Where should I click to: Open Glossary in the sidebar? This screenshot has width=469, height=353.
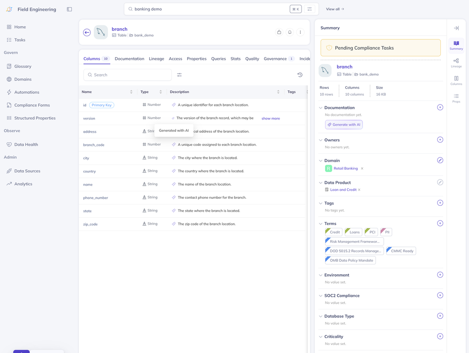pyautogui.click(x=23, y=67)
